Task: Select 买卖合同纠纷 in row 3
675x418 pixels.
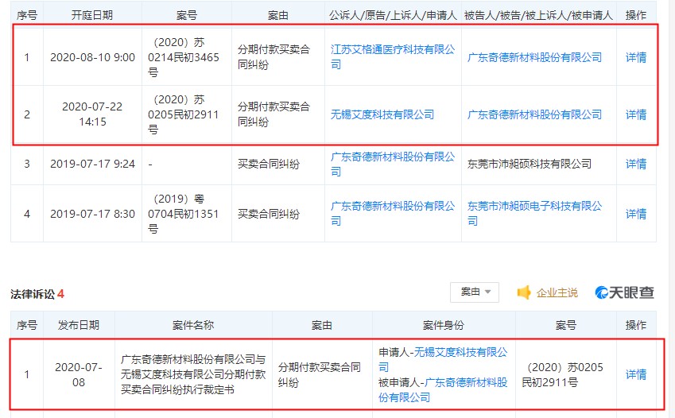Action: point(269,164)
